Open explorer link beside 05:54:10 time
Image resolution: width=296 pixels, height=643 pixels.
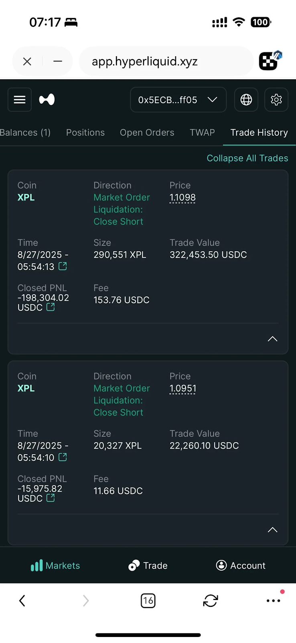pos(63,457)
